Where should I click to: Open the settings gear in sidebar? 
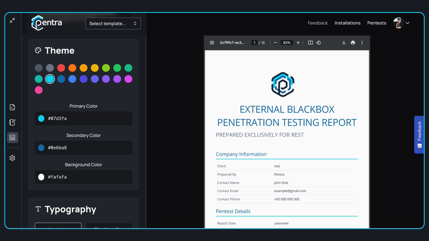(x=13, y=158)
